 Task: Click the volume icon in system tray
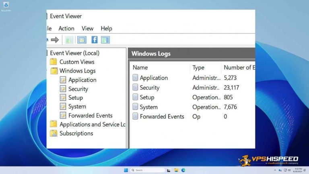289,170
